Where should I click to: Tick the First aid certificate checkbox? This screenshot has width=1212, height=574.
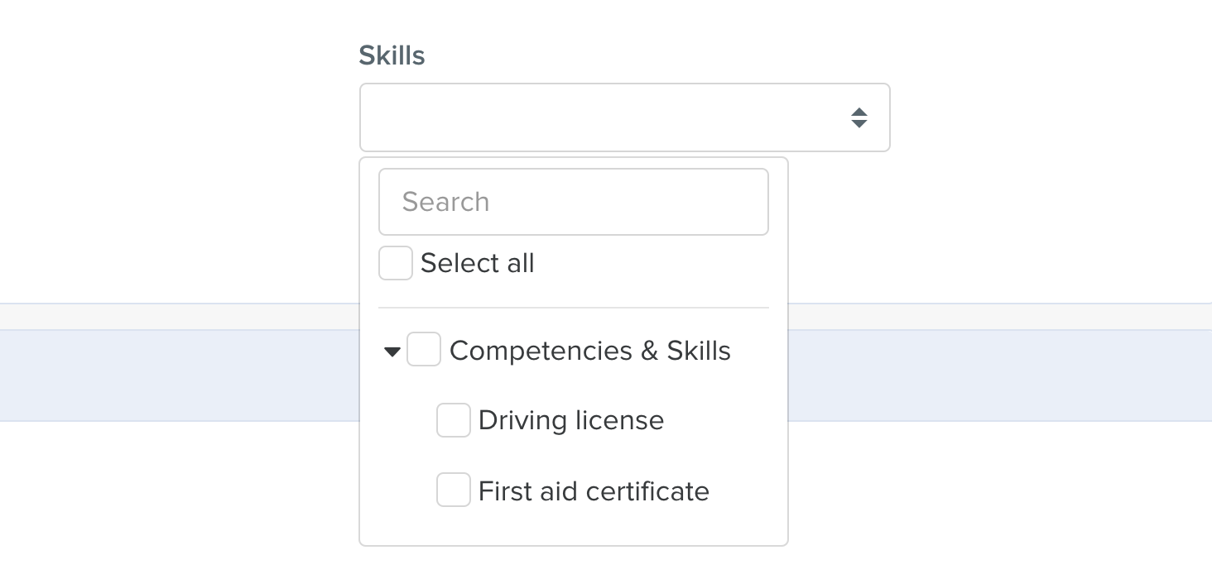pyautogui.click(x=454, y=490)
